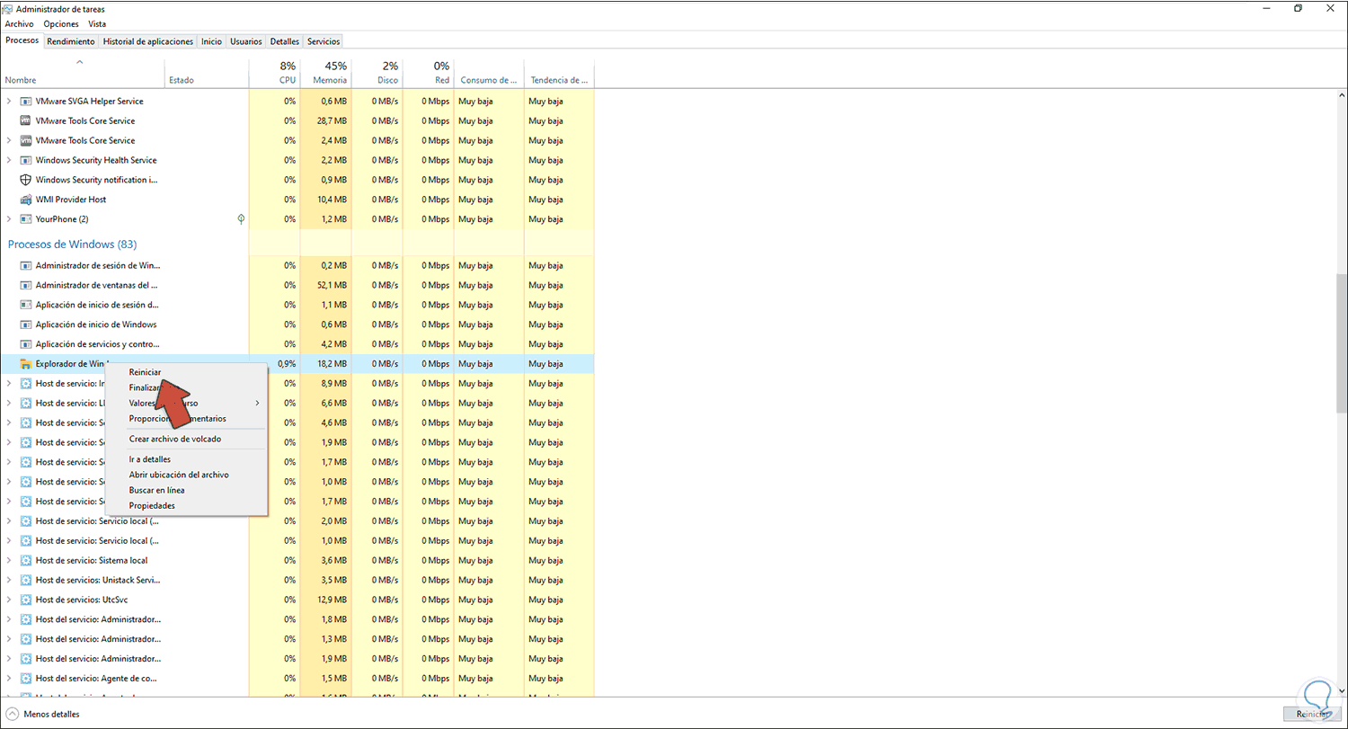Click the Administrador de ventanas del... icon

click(x=26, y=285)
